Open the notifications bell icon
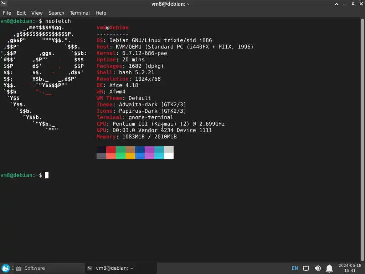This screenshot has height=274, width=365. [x=329, y=268]
